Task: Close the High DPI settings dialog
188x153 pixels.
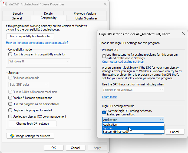Action: click(x=184, y=34)
